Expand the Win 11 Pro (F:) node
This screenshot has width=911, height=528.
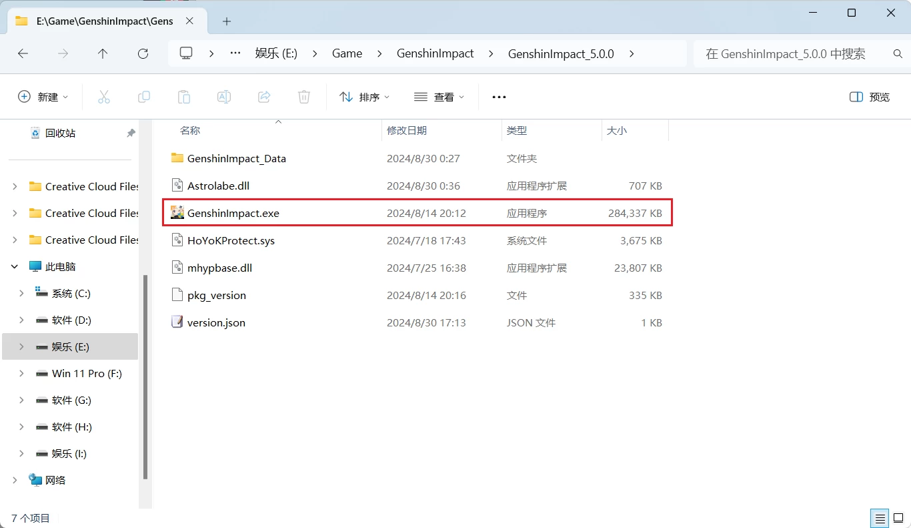[21, 374]
